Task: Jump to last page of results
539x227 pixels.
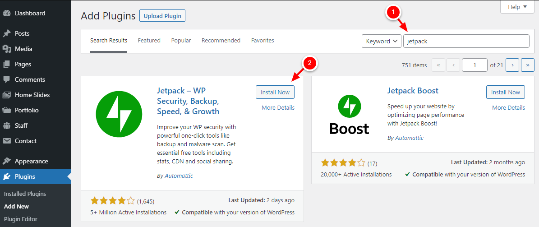Action: pyautogui.click(x=527, y=65)
